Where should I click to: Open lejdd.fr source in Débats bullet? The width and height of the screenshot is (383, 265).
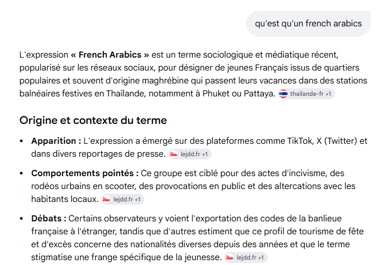(x=246, y=257)
